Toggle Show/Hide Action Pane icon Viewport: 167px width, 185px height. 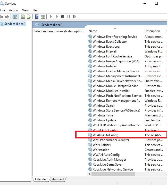click(43, 17)
